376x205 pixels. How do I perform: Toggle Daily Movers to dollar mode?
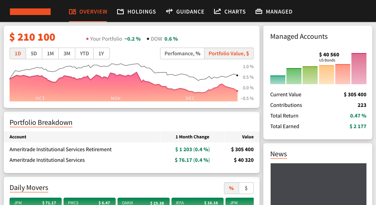coord(246,188)
